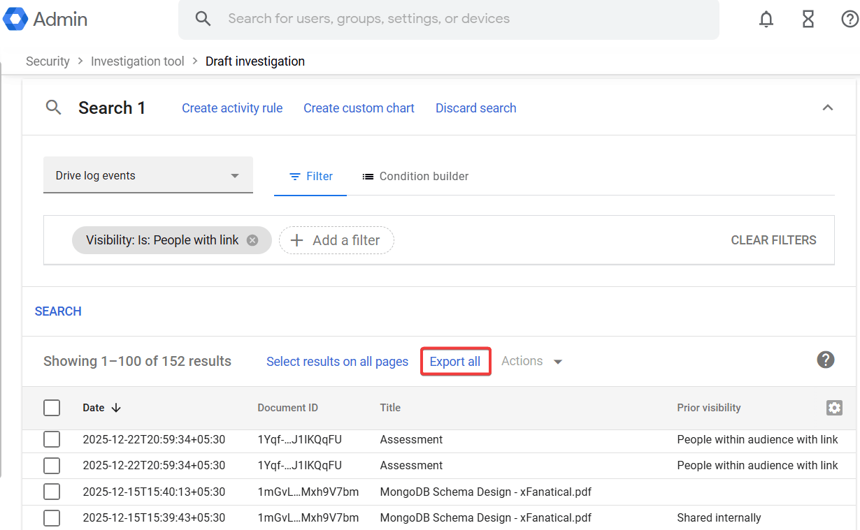
Task: Open the Drive log events dropdown
Action: 148,176
